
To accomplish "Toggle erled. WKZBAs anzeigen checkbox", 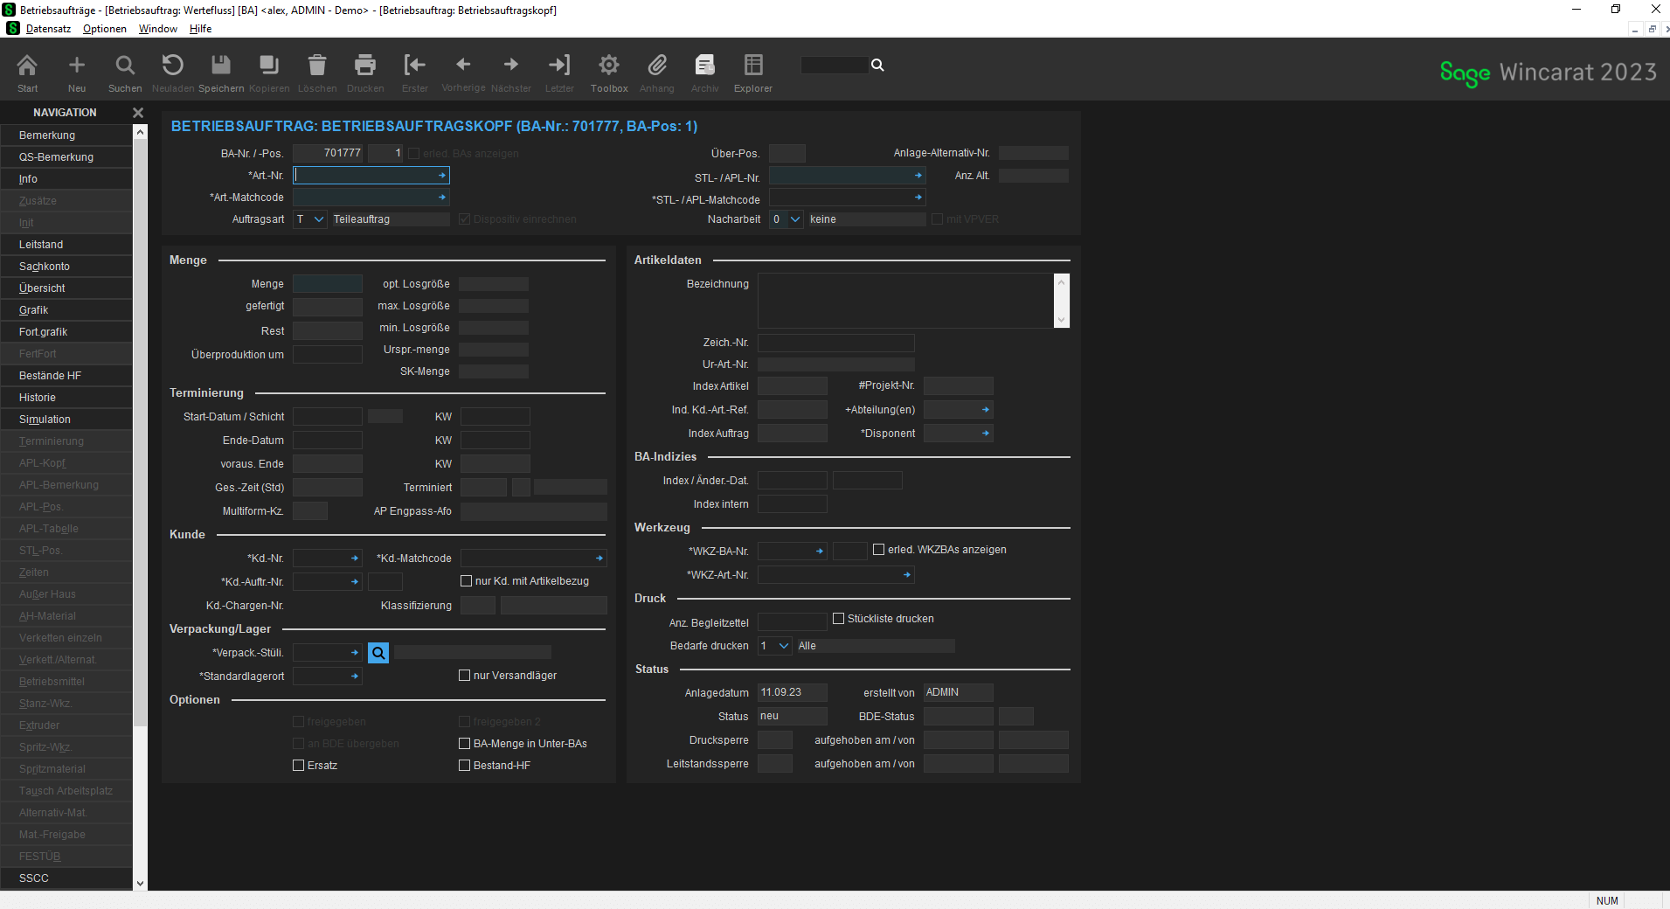I will pyautogui.click(x=879, y=550).
